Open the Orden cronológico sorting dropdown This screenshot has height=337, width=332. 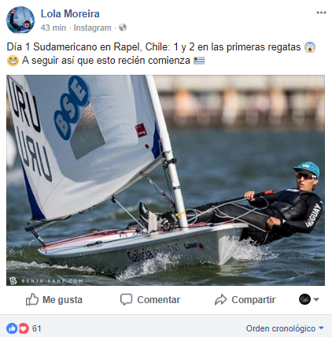point(285,328)
